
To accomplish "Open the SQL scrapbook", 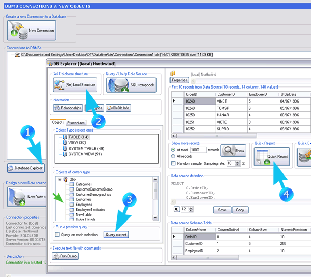I will pos(131,85).
